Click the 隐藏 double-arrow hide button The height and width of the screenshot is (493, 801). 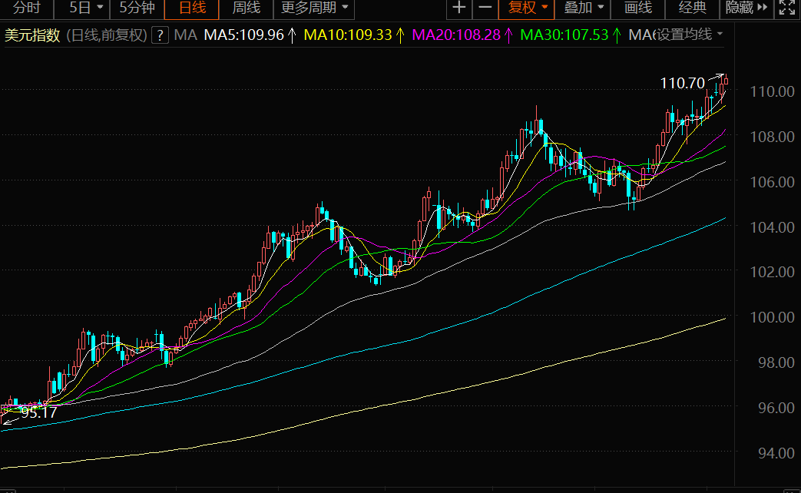[746, 8]
